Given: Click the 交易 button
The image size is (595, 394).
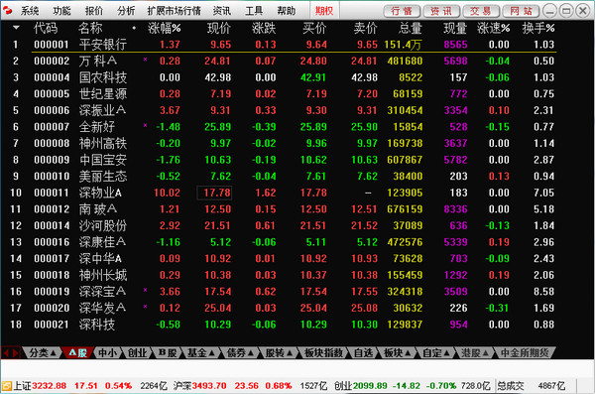Looking at the screenshot, I should pos(481,11).
